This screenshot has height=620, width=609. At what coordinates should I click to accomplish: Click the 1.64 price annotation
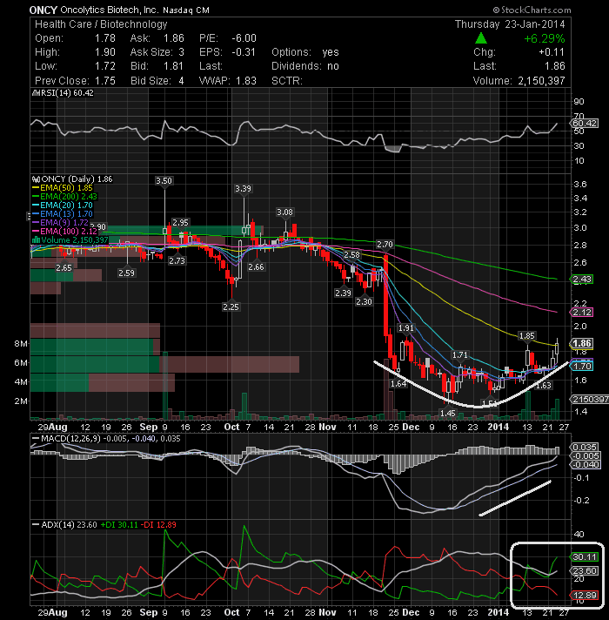pos(398,383)
